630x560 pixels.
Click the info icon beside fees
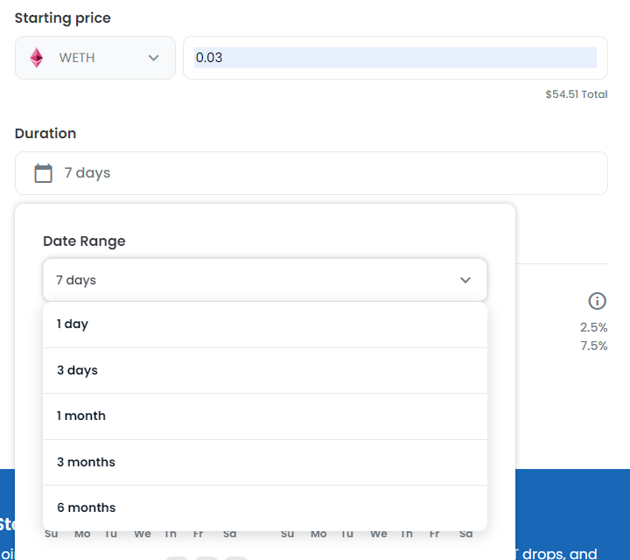(597, 301)
